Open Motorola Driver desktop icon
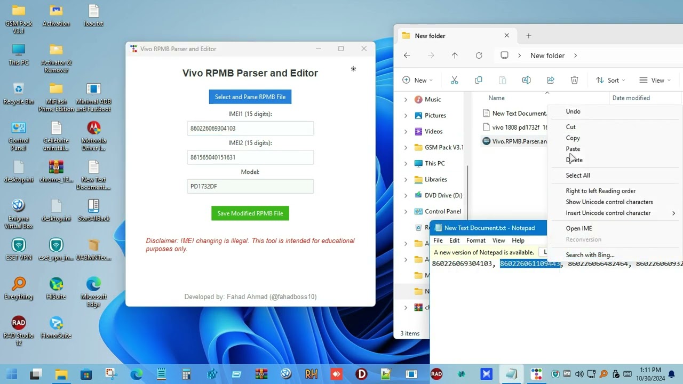 pyautogui.click(x=93, y=136)
